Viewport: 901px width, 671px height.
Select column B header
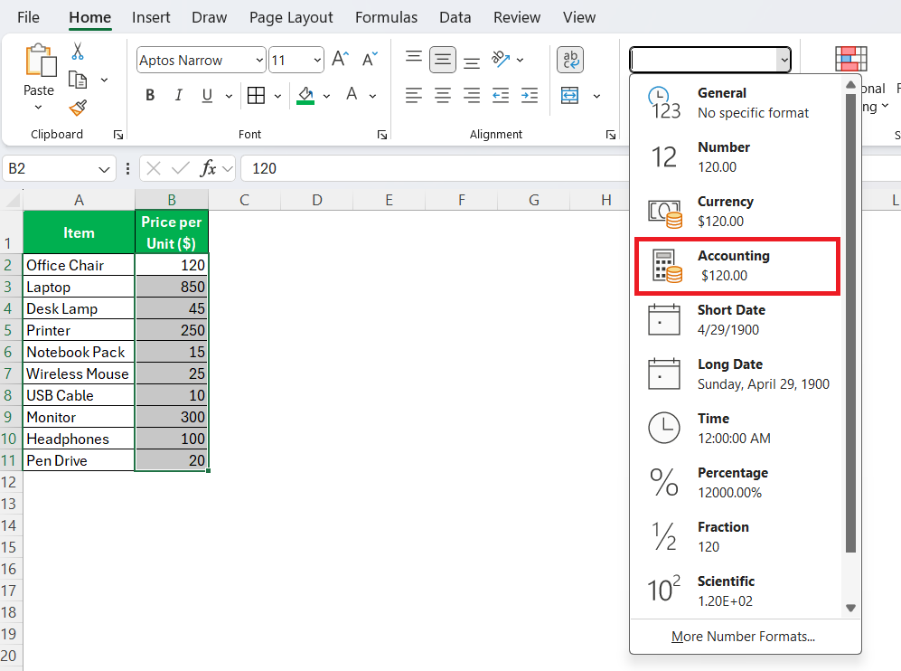pos(171,200)
